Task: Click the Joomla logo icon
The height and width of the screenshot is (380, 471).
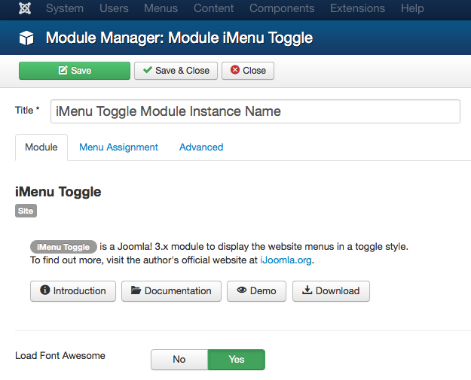Action: 25,8
